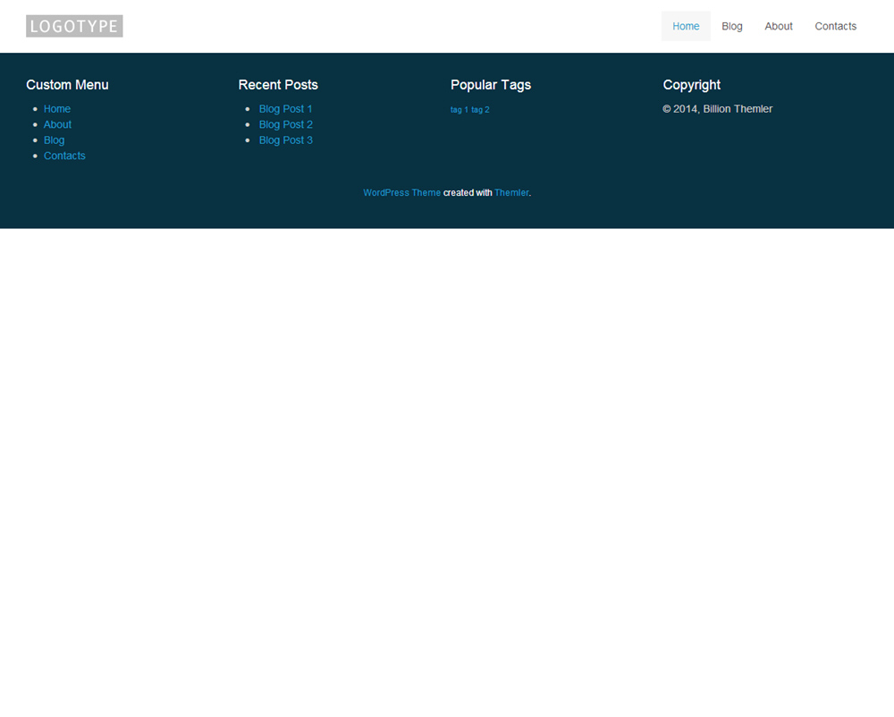
Task: Follow the Home link under Custom Menu
Action: 57,109
